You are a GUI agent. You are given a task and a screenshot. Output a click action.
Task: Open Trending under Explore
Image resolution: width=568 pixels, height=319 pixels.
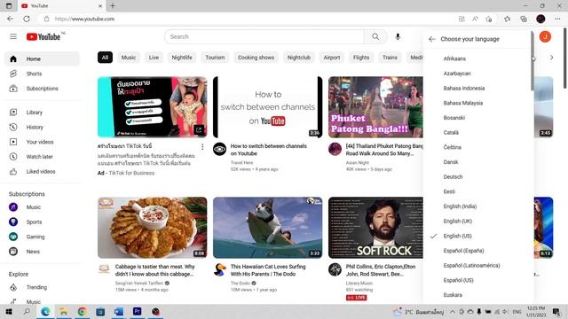coord(42,287)
